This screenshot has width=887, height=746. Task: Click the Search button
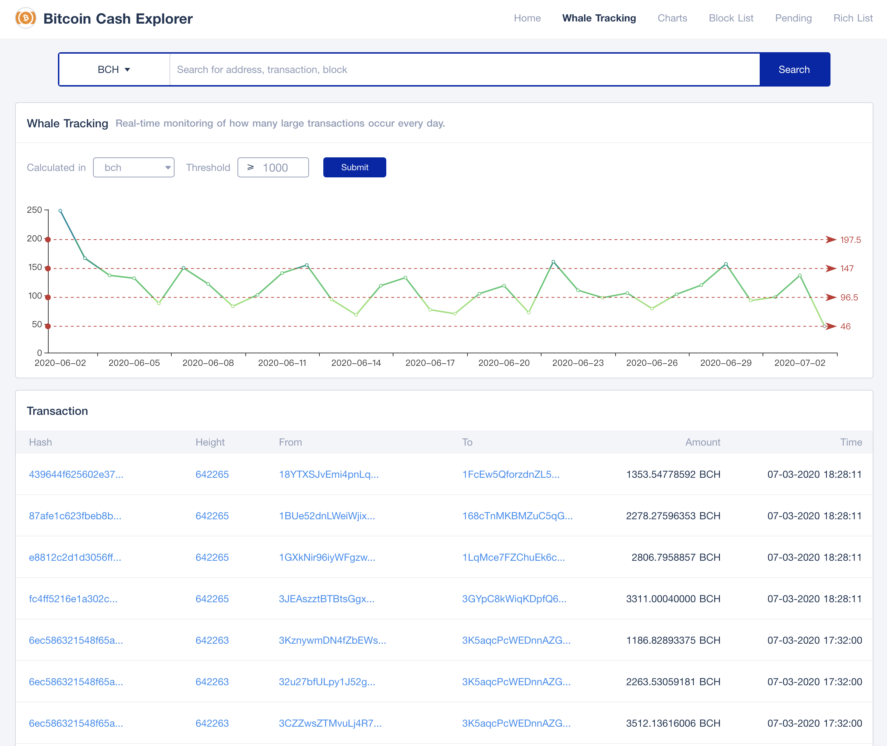pos(794,69)
